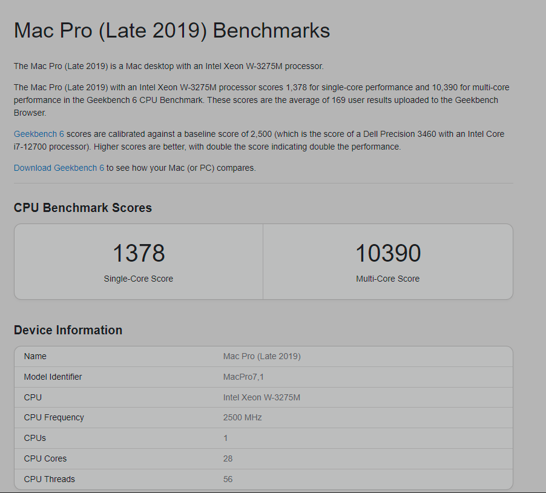Click the CPU Benchmark Scores heading
Image resolution: width=546 pixels, height=493 pixels.
click(x=83, y=208)
